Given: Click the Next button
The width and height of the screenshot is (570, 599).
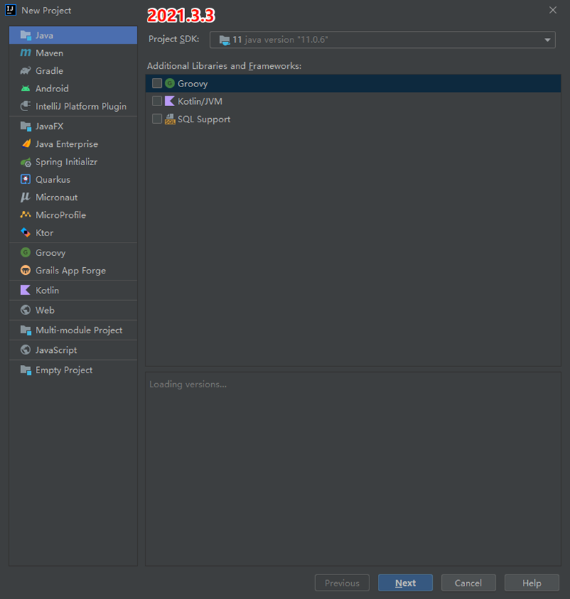Looking at the screenshot, I should pyautogui.click(x=405, y=583).
